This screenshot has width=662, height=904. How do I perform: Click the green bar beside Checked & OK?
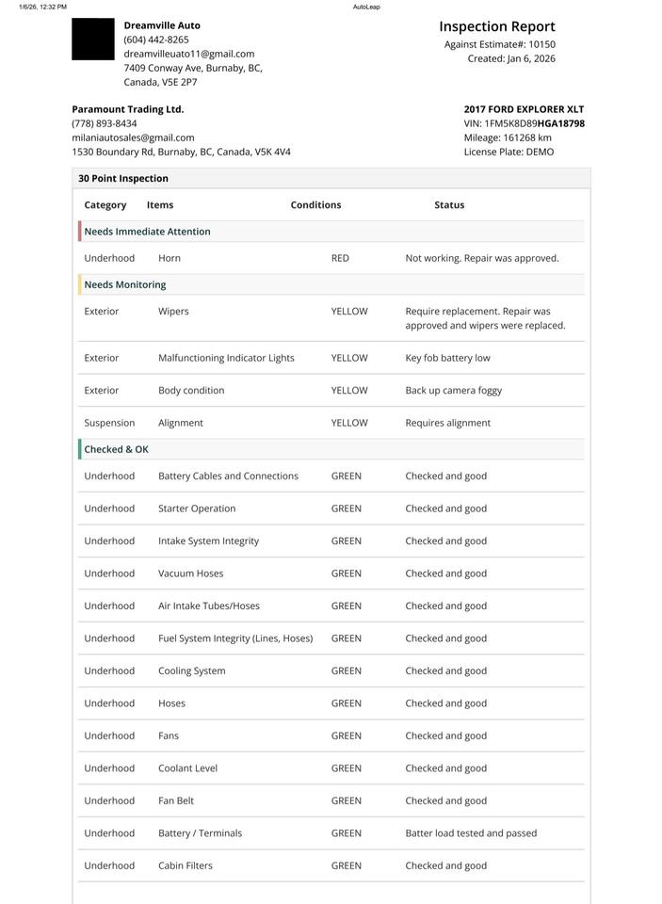(80, 449)
